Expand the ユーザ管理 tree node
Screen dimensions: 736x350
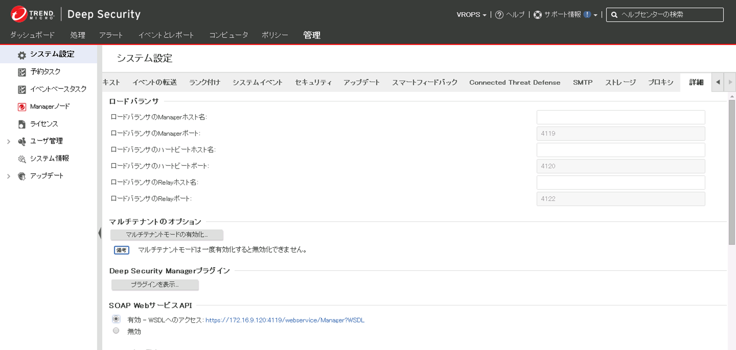point(8,141)
